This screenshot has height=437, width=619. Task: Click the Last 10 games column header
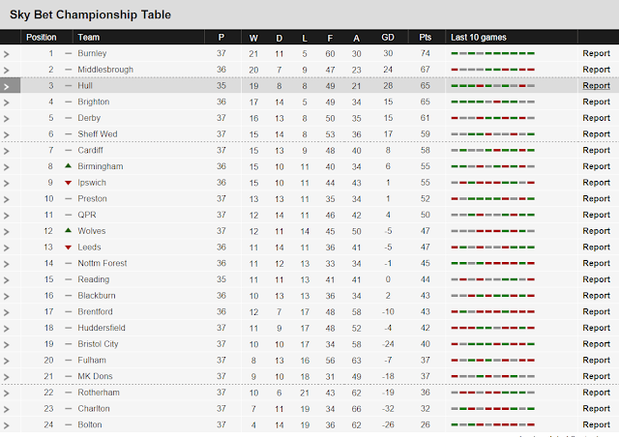coord(479,37)
